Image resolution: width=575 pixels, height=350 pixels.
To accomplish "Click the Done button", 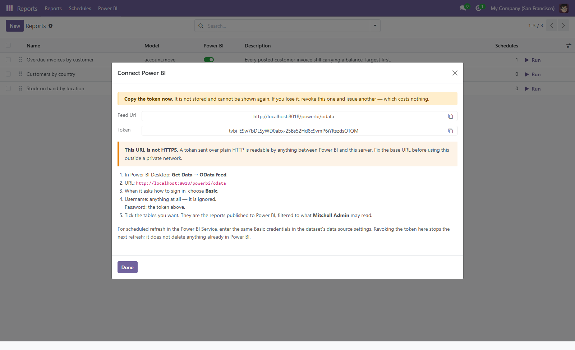I will 128,267.
